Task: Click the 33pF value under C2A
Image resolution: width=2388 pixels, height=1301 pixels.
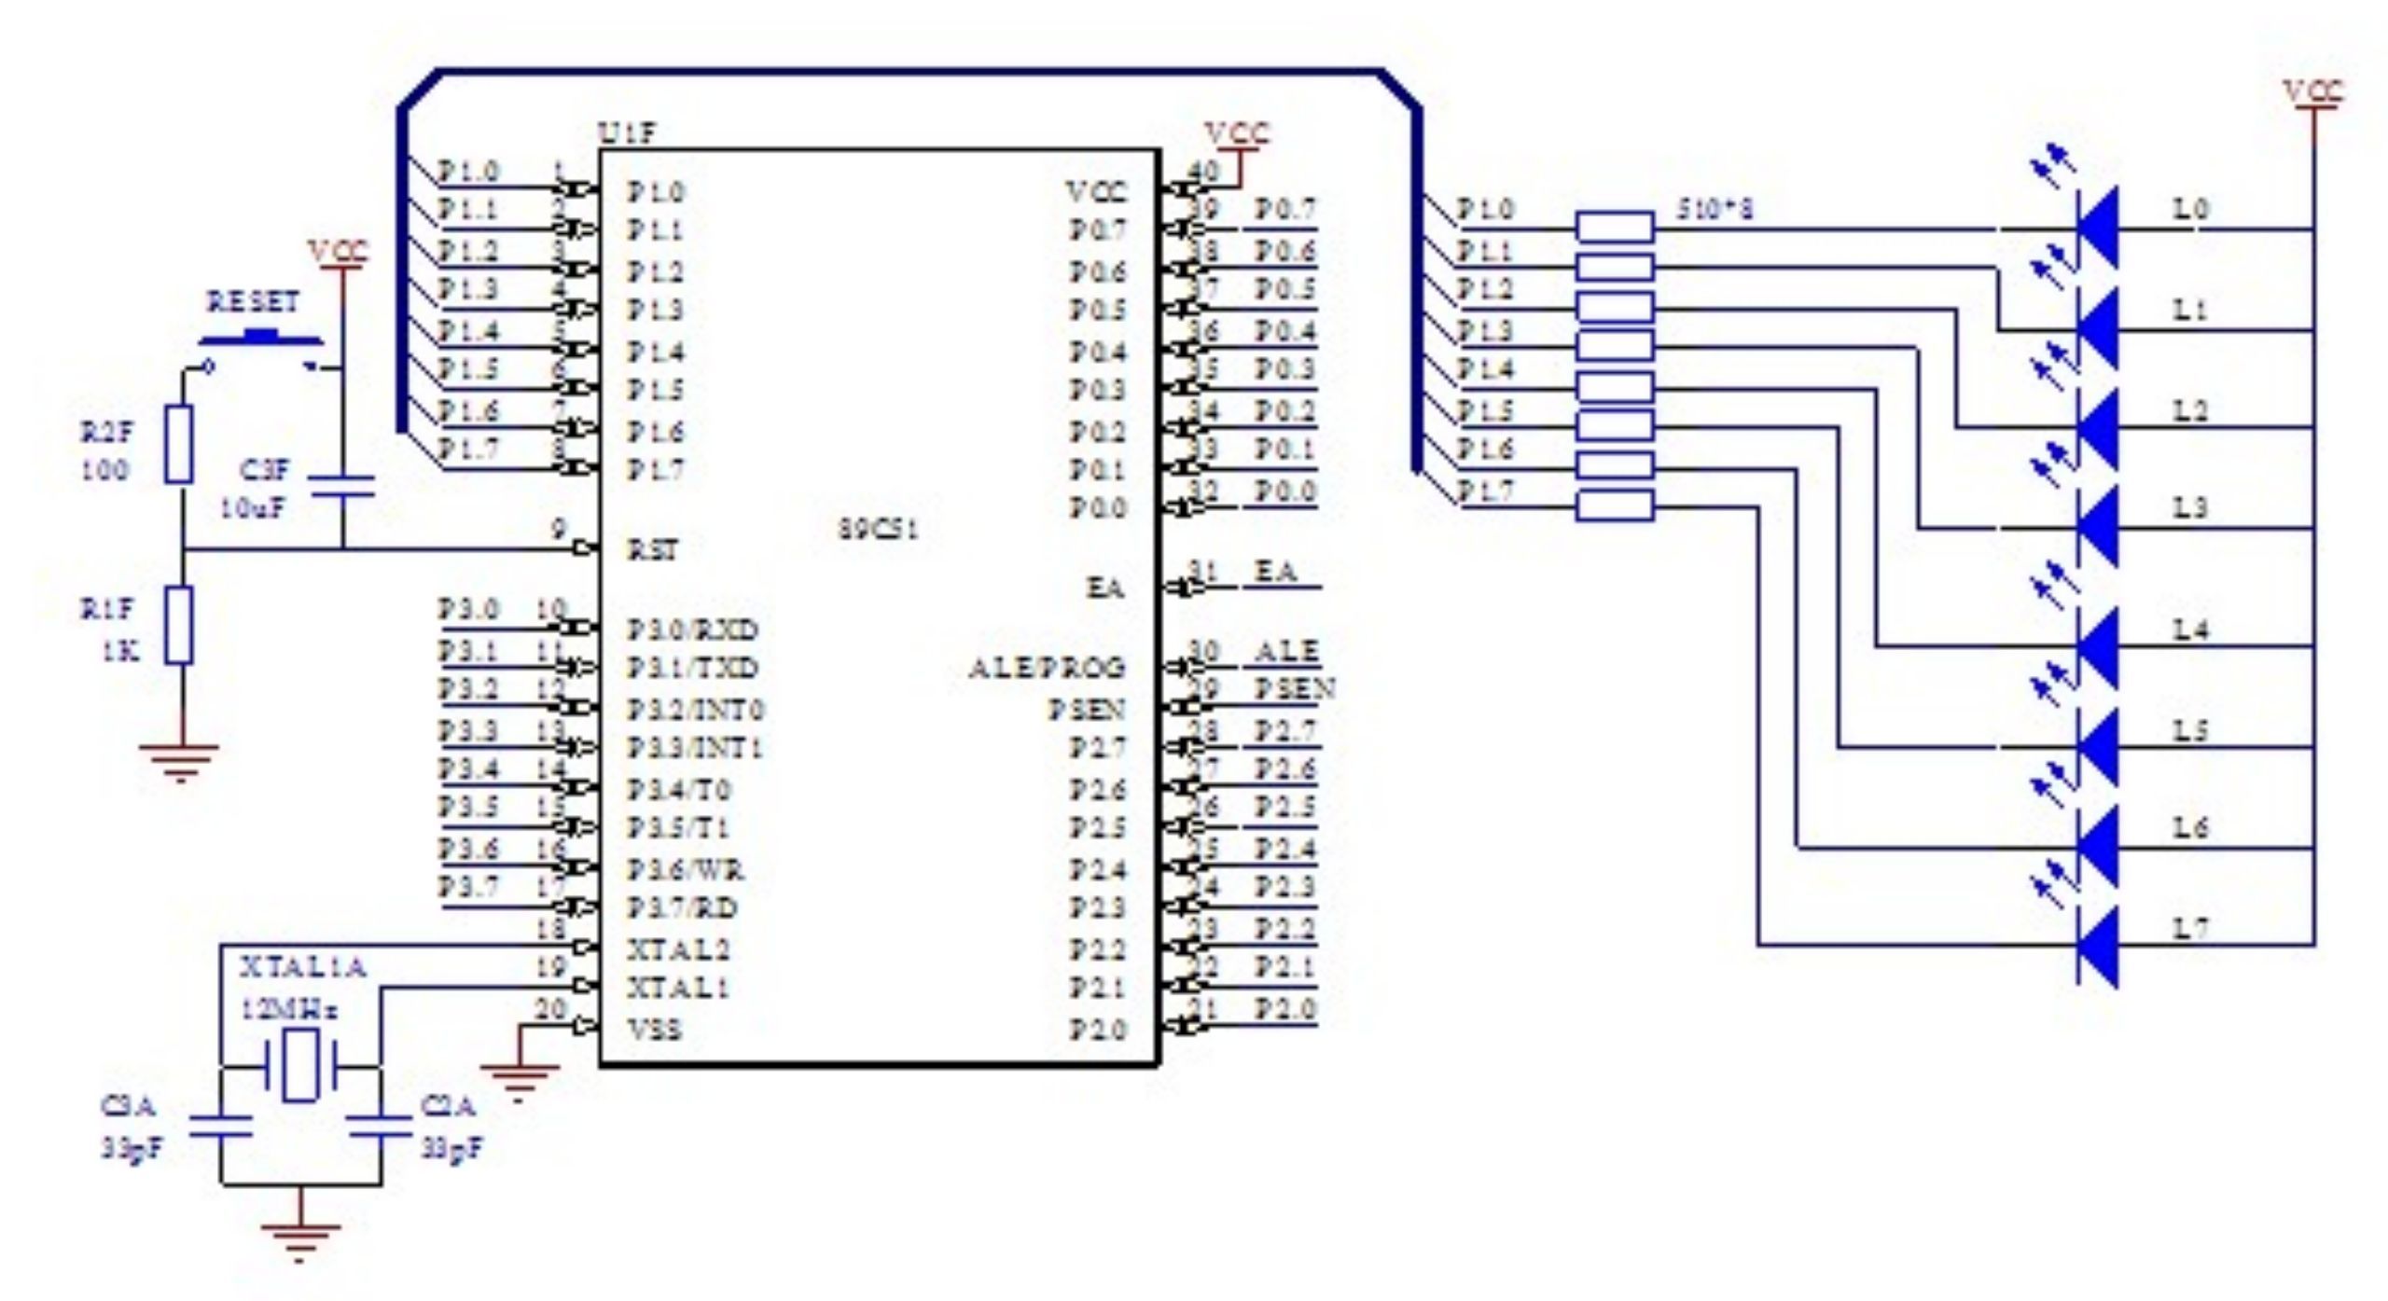Action: [x=452, y=1149]
